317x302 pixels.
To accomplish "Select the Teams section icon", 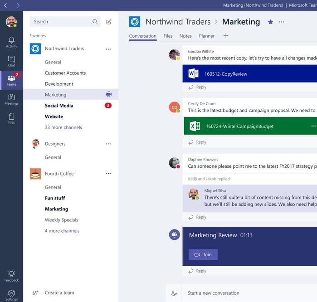I will [x=11, y=80].
